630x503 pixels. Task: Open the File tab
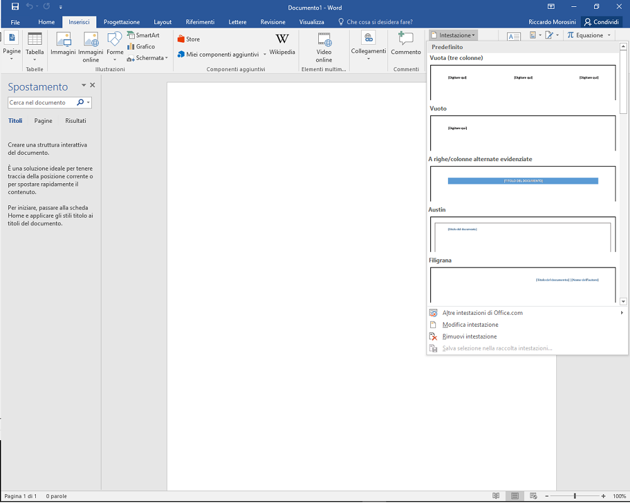15,22
